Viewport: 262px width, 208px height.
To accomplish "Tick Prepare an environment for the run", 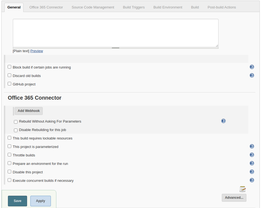I will pos(10,163).
